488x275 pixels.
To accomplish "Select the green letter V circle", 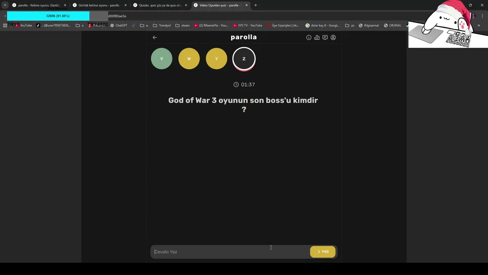I will (162, 58).
